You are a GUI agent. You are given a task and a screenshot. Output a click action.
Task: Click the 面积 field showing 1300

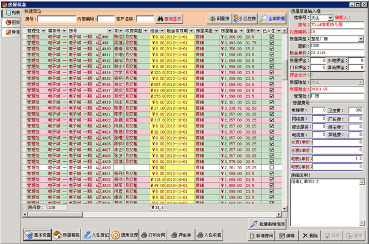[337, 46]
